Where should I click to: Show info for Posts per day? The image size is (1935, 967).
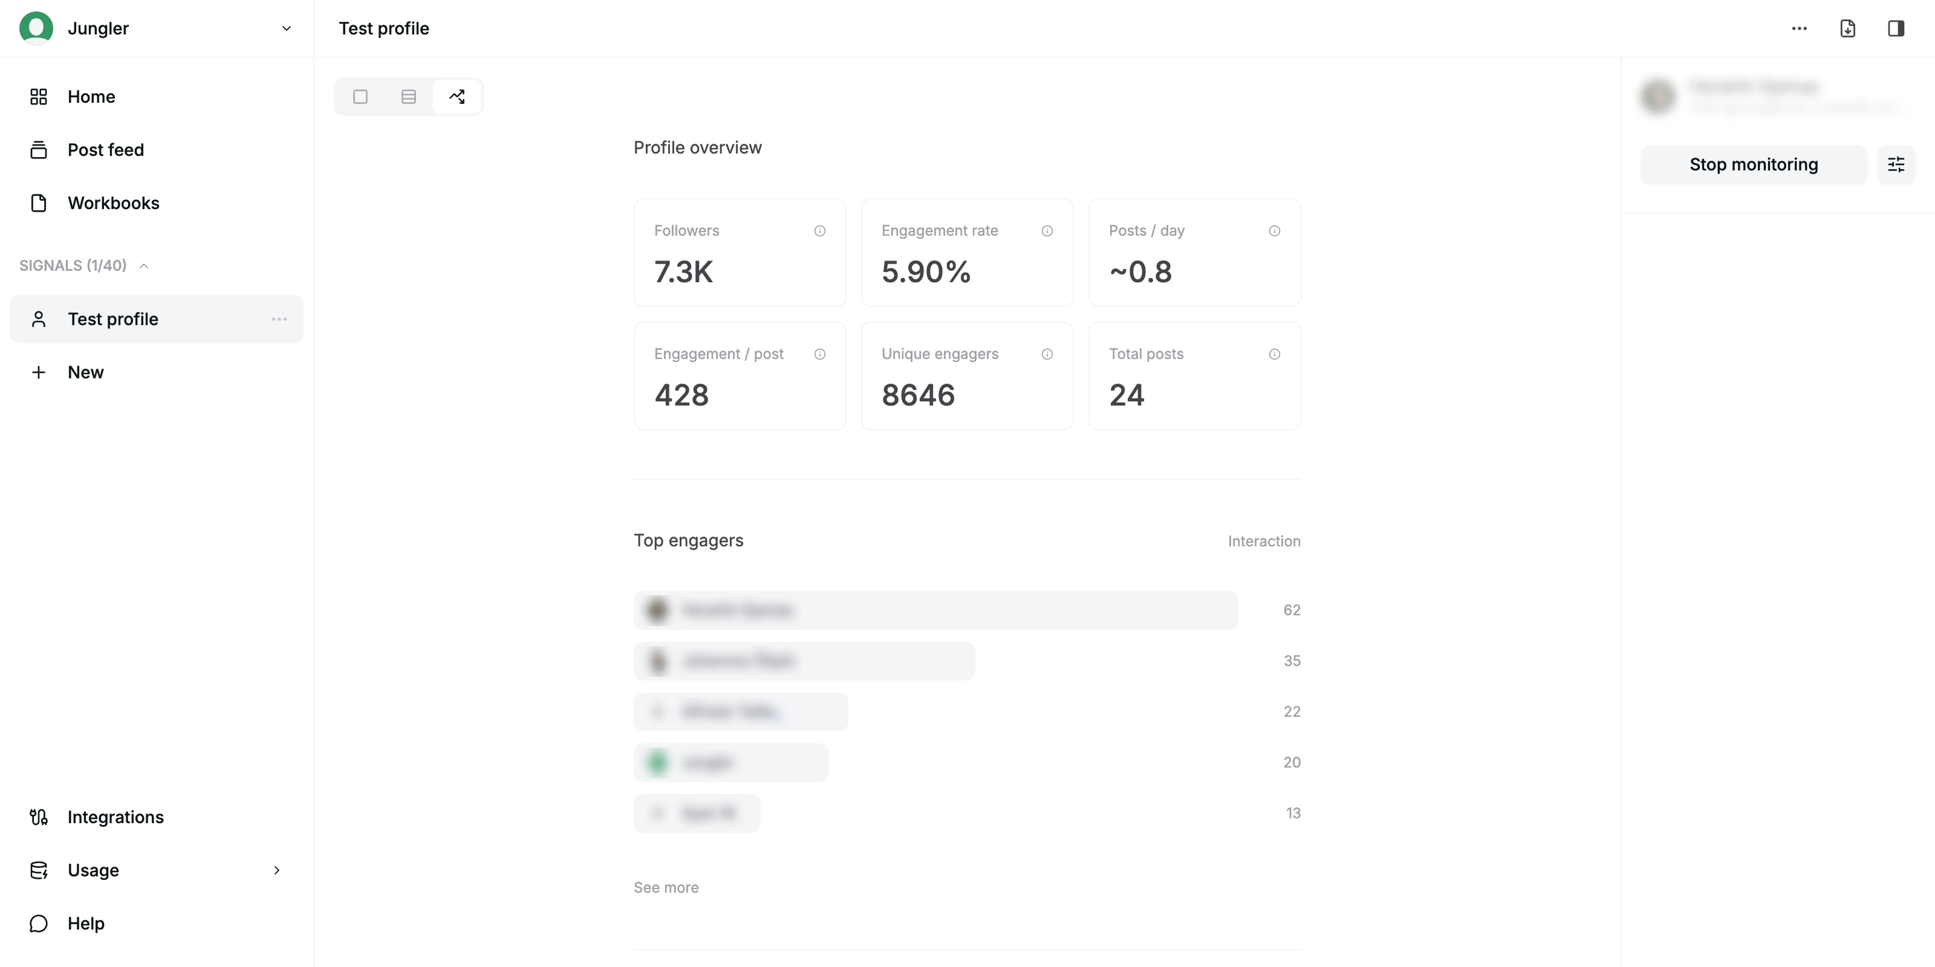point(1275,231)
